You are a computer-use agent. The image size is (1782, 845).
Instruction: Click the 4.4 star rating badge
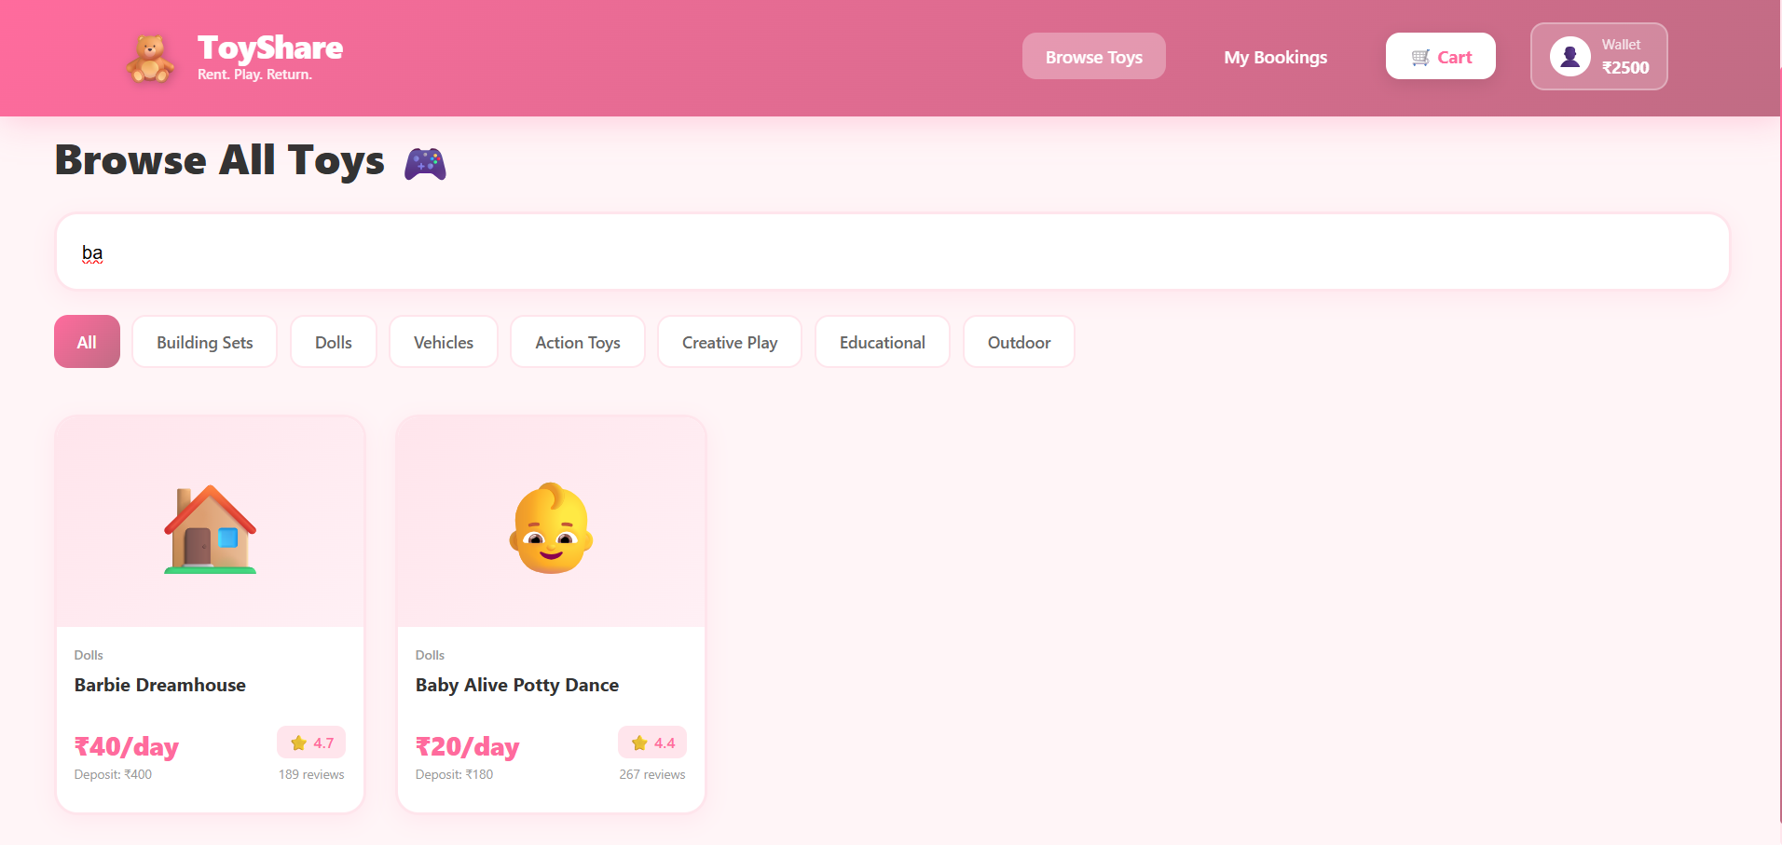[652, 743]
